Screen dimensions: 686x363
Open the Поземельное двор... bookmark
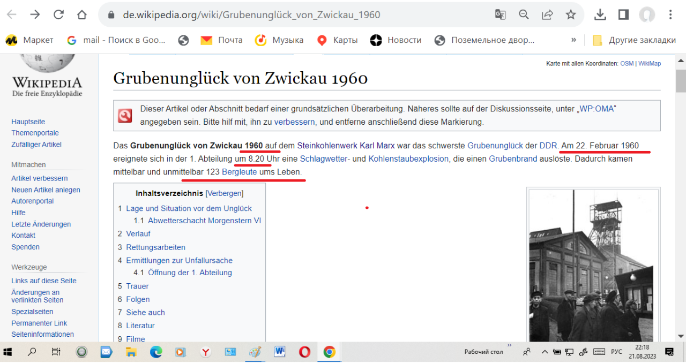pyautogui.click(x=484, y=40)
